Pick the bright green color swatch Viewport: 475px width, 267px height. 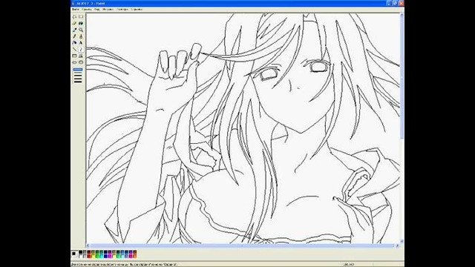(97, 257)
